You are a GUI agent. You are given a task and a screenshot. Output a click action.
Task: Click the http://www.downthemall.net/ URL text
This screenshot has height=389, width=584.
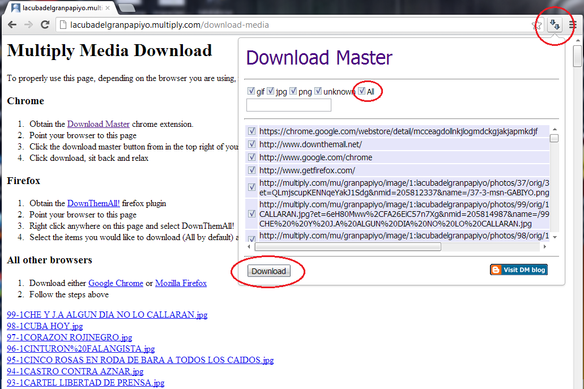tap(310, 144)
